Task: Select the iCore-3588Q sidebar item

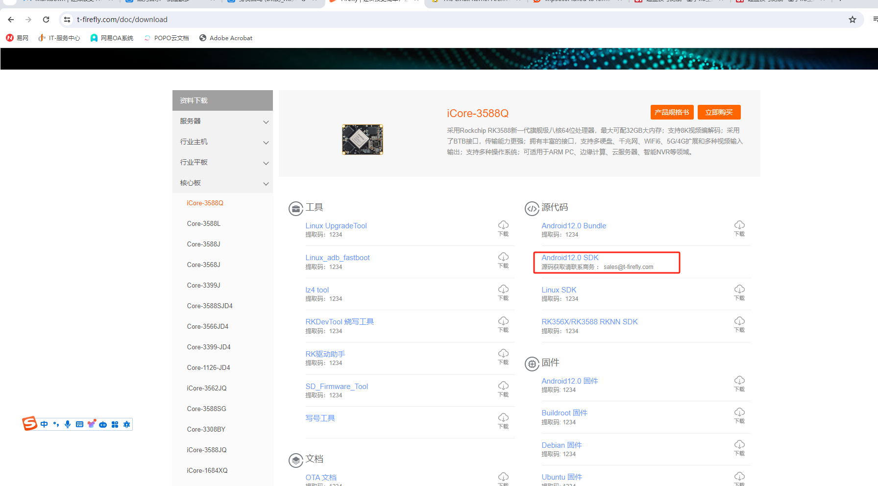Action: pos(205,203)
